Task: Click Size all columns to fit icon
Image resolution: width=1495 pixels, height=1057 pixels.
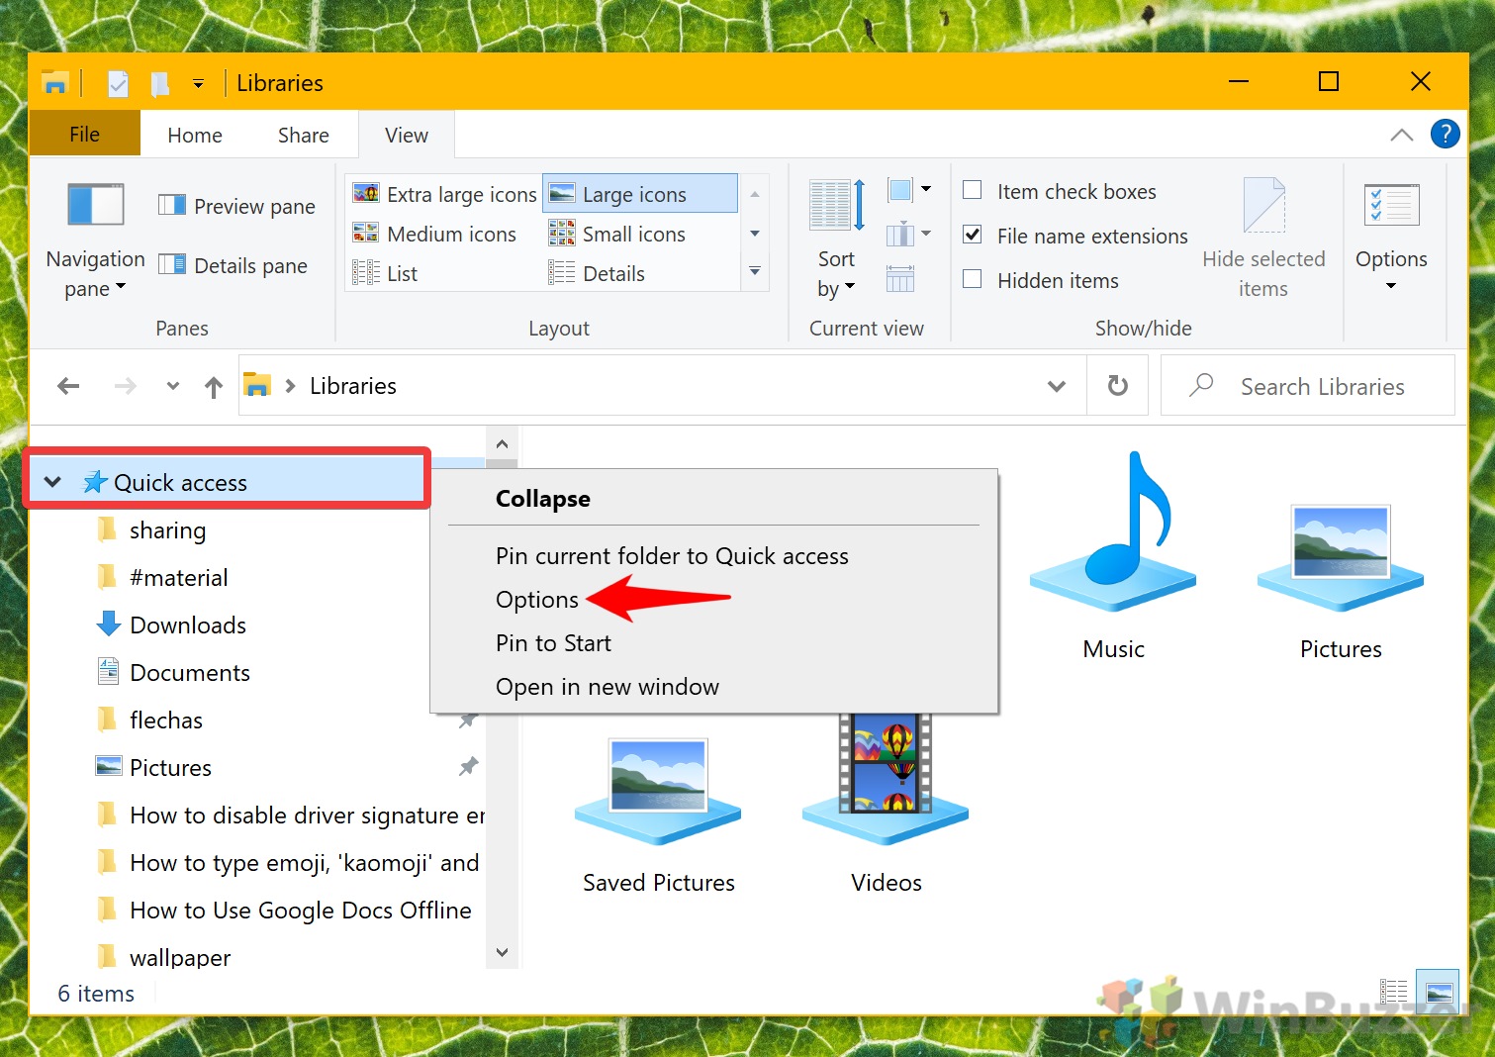Action: tap(900, 279)
